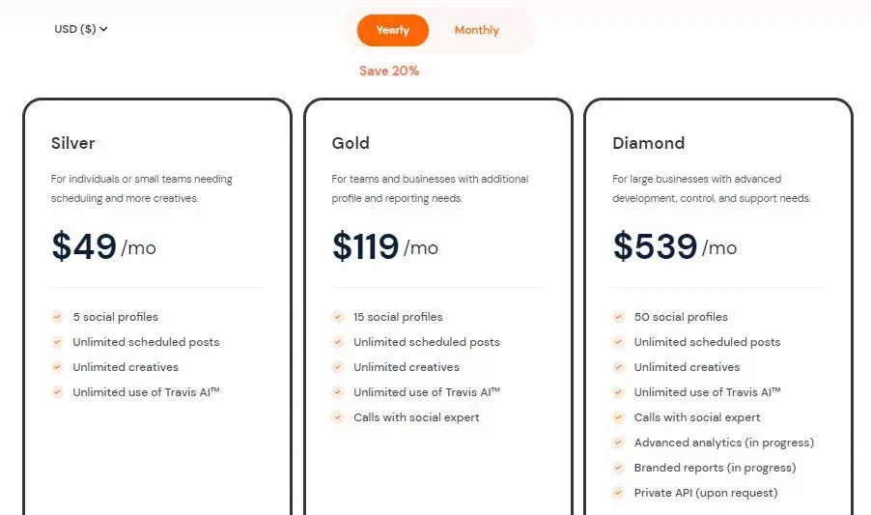Image resolution: width=871 pixels, height=515 pixels.
Task: Switch billing to Monthly
Action: 477,31
